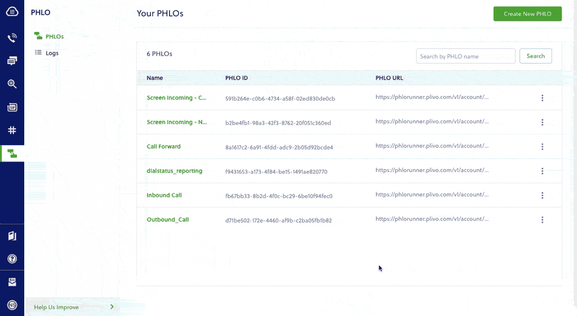The image size is (577, 316).
Task: Open options menu for Screen Incoming - C row
Action: click(542, 98)
